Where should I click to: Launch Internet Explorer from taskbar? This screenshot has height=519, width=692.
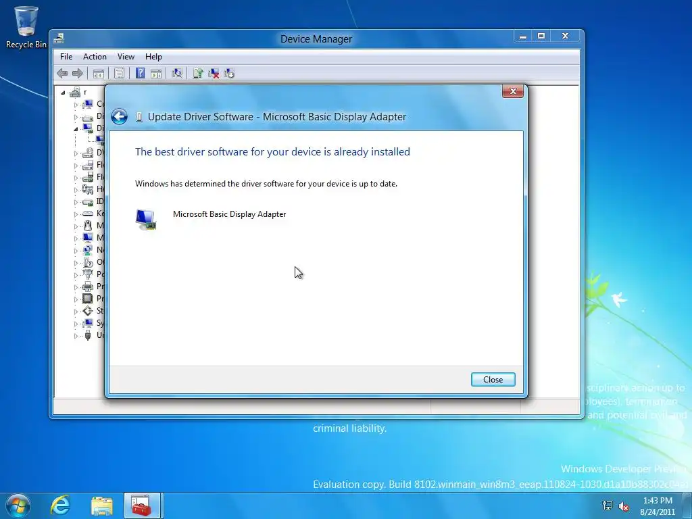click(60, 505)
